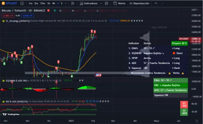Click the RSI & ADX [APIDEVS] indicator title
The height and width of the screenshot is (124, 203).
(x=17, y=101)
